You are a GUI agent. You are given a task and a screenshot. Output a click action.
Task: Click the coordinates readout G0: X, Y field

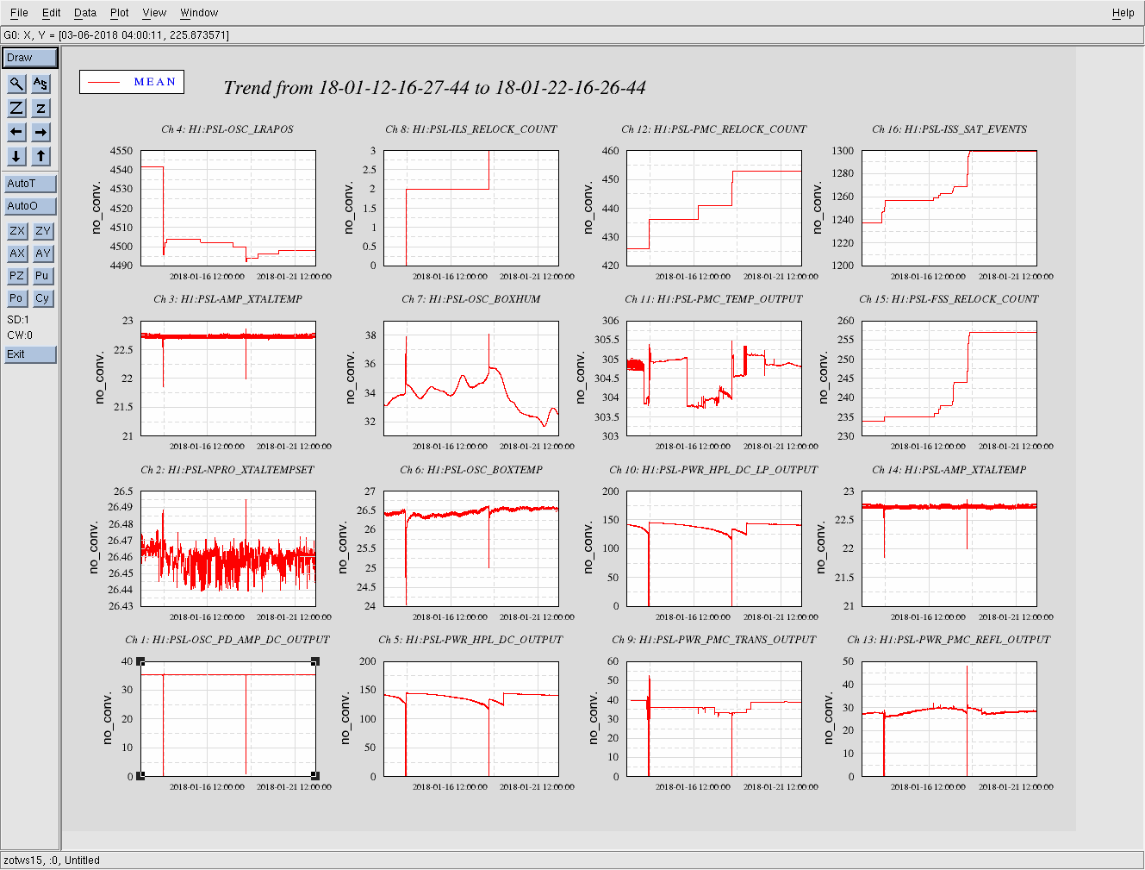tap(572, 35)
